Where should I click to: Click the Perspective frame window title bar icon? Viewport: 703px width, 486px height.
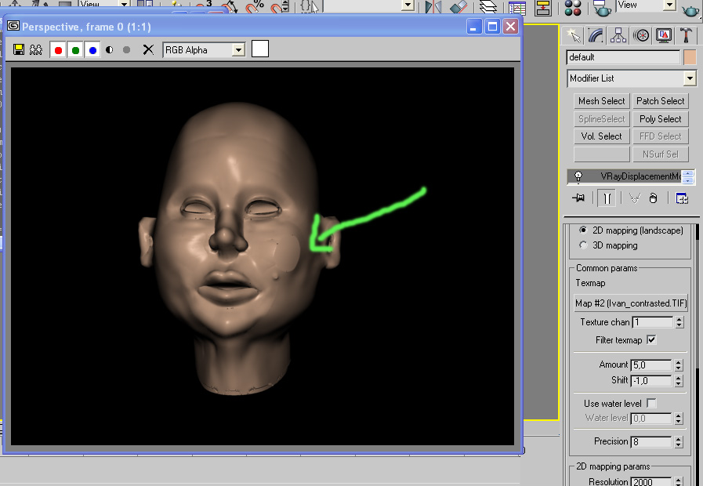13,26
